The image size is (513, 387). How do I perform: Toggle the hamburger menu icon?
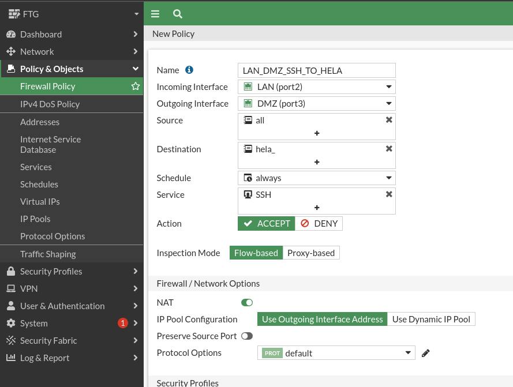[x=155, y=14]
